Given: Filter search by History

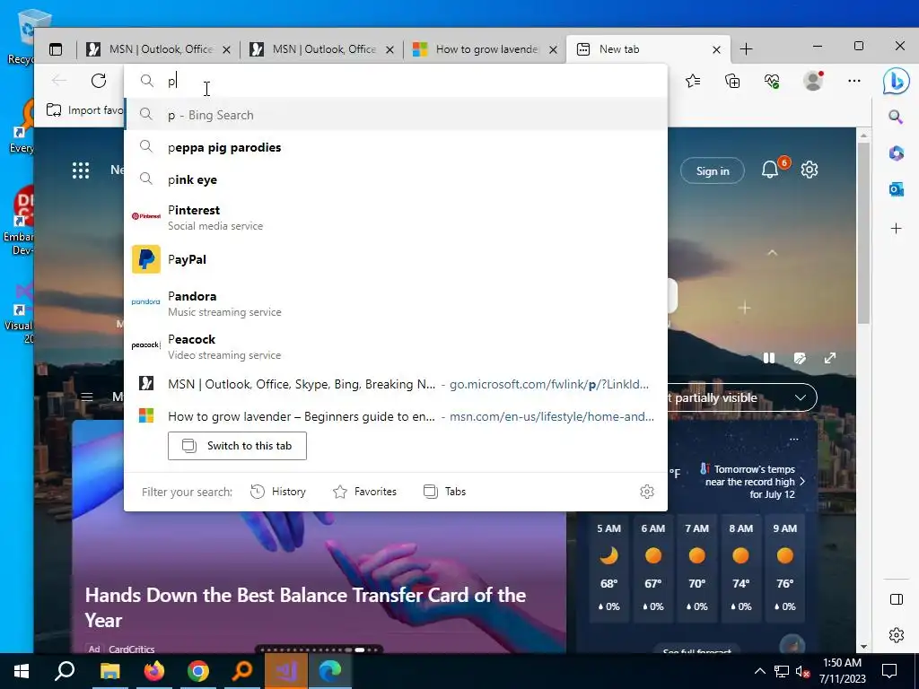Looking at the screenshot, I should point(278,492).
